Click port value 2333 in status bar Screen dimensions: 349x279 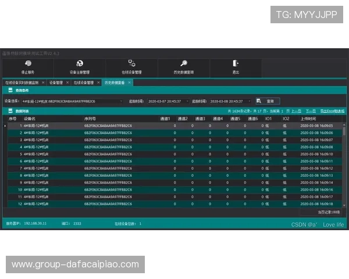77,224
